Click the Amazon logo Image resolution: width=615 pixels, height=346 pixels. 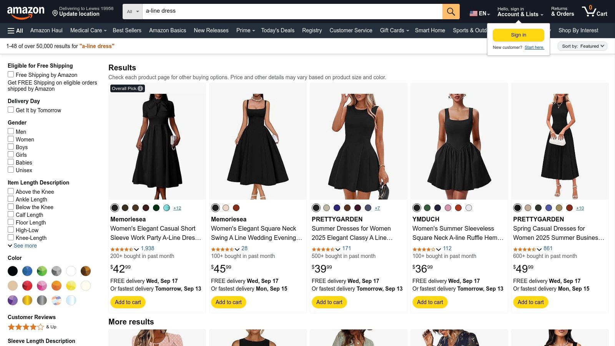(26, 12)
